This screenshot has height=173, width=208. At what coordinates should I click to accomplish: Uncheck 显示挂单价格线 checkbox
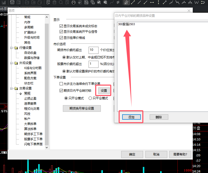(61, 38)
